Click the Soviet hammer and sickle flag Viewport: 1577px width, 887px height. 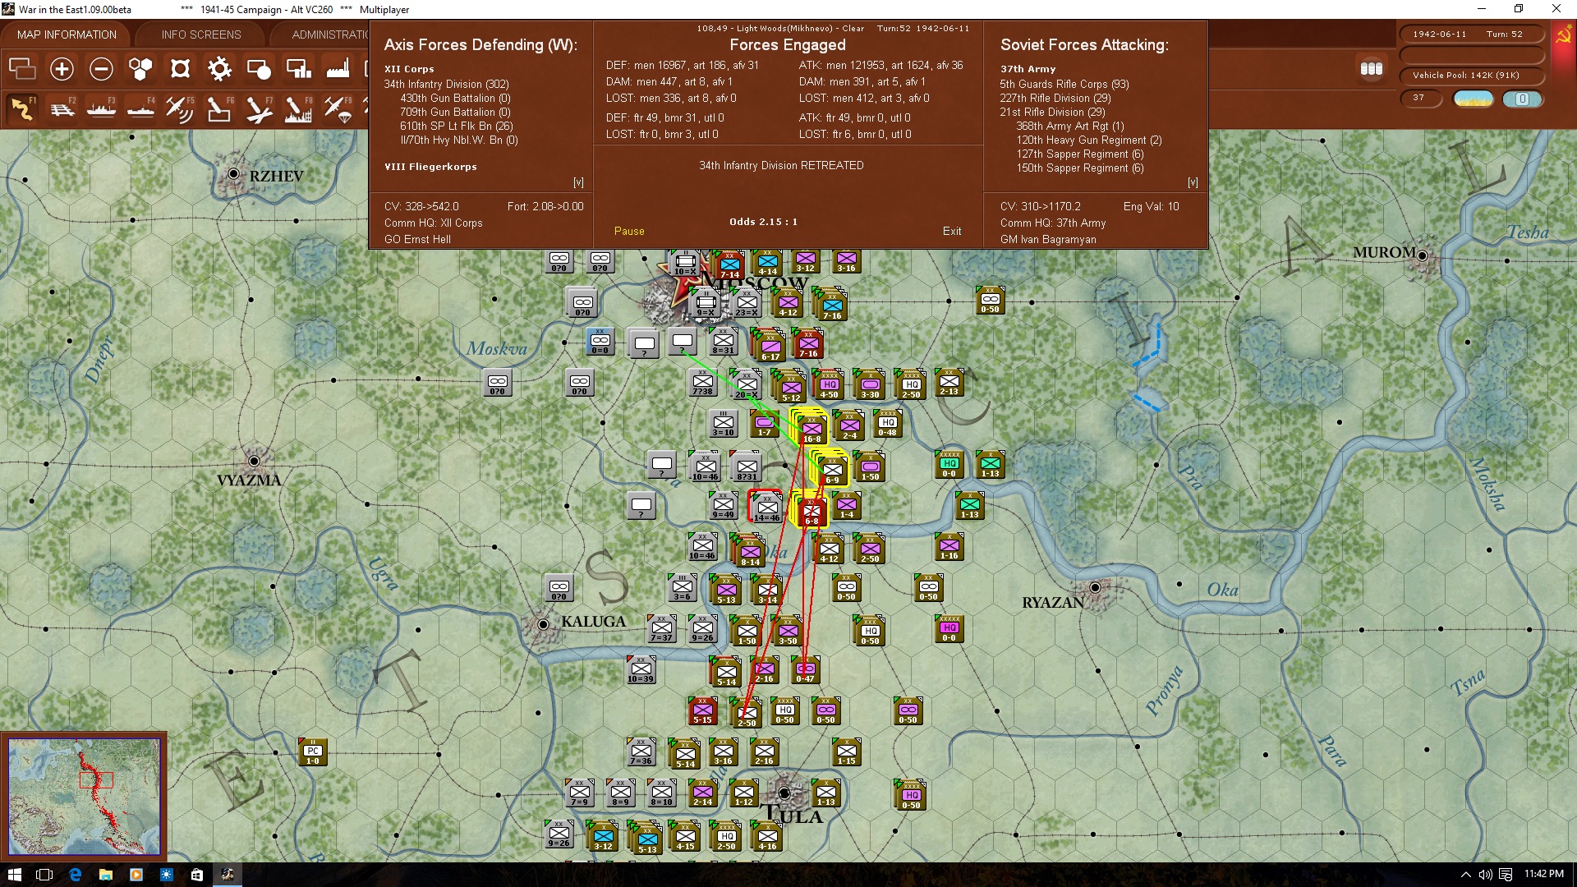[1563, 35]
